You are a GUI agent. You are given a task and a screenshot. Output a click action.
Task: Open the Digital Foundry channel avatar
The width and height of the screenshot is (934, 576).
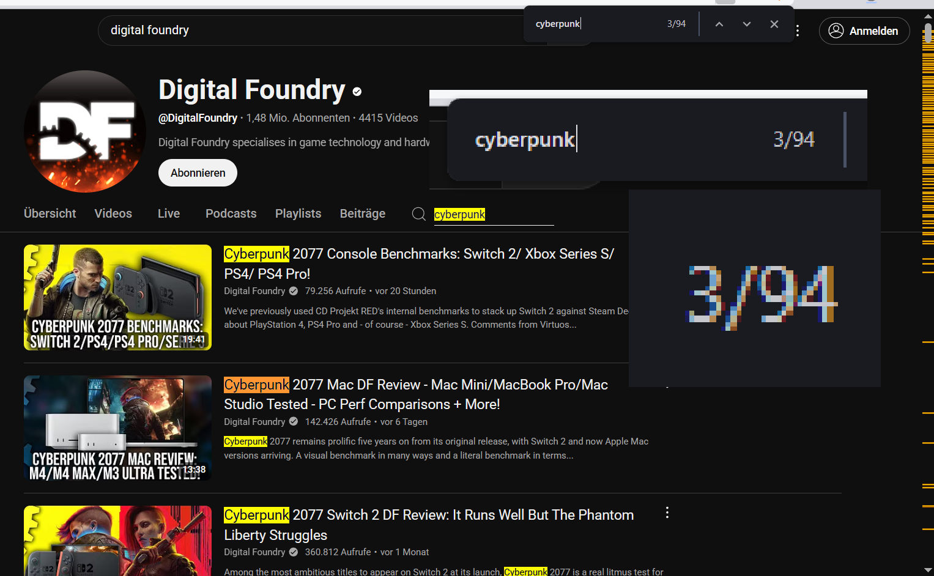[85, 131]
